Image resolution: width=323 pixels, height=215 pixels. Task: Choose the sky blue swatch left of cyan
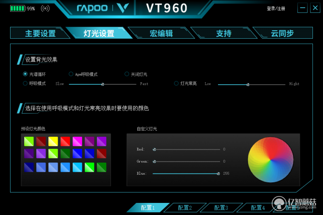(x=65, y=167)
